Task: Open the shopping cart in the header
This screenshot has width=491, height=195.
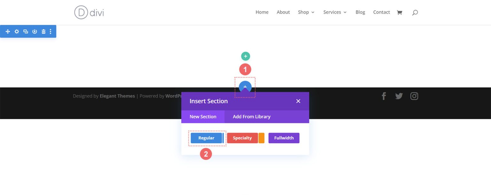Action: pyautogui.click(x=399, y=12)
